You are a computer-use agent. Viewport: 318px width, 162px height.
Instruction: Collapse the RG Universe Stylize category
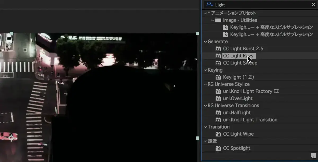pos(205,84)
